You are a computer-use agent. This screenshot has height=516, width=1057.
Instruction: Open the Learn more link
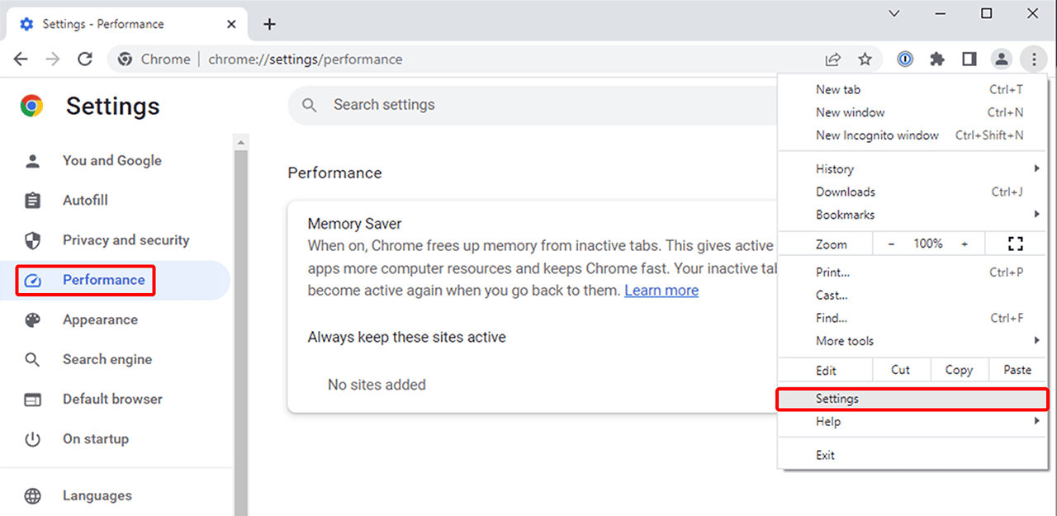click(x=661, y=291)
